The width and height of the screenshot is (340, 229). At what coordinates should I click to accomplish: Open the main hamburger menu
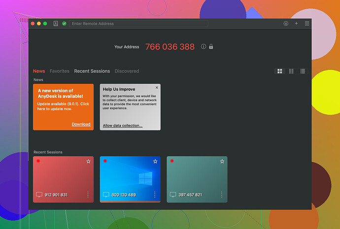click(307, 24)
